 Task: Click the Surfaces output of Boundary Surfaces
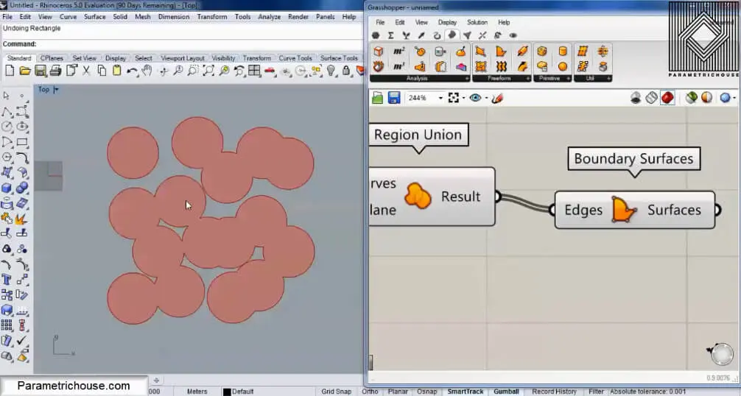tap(674, 210)
